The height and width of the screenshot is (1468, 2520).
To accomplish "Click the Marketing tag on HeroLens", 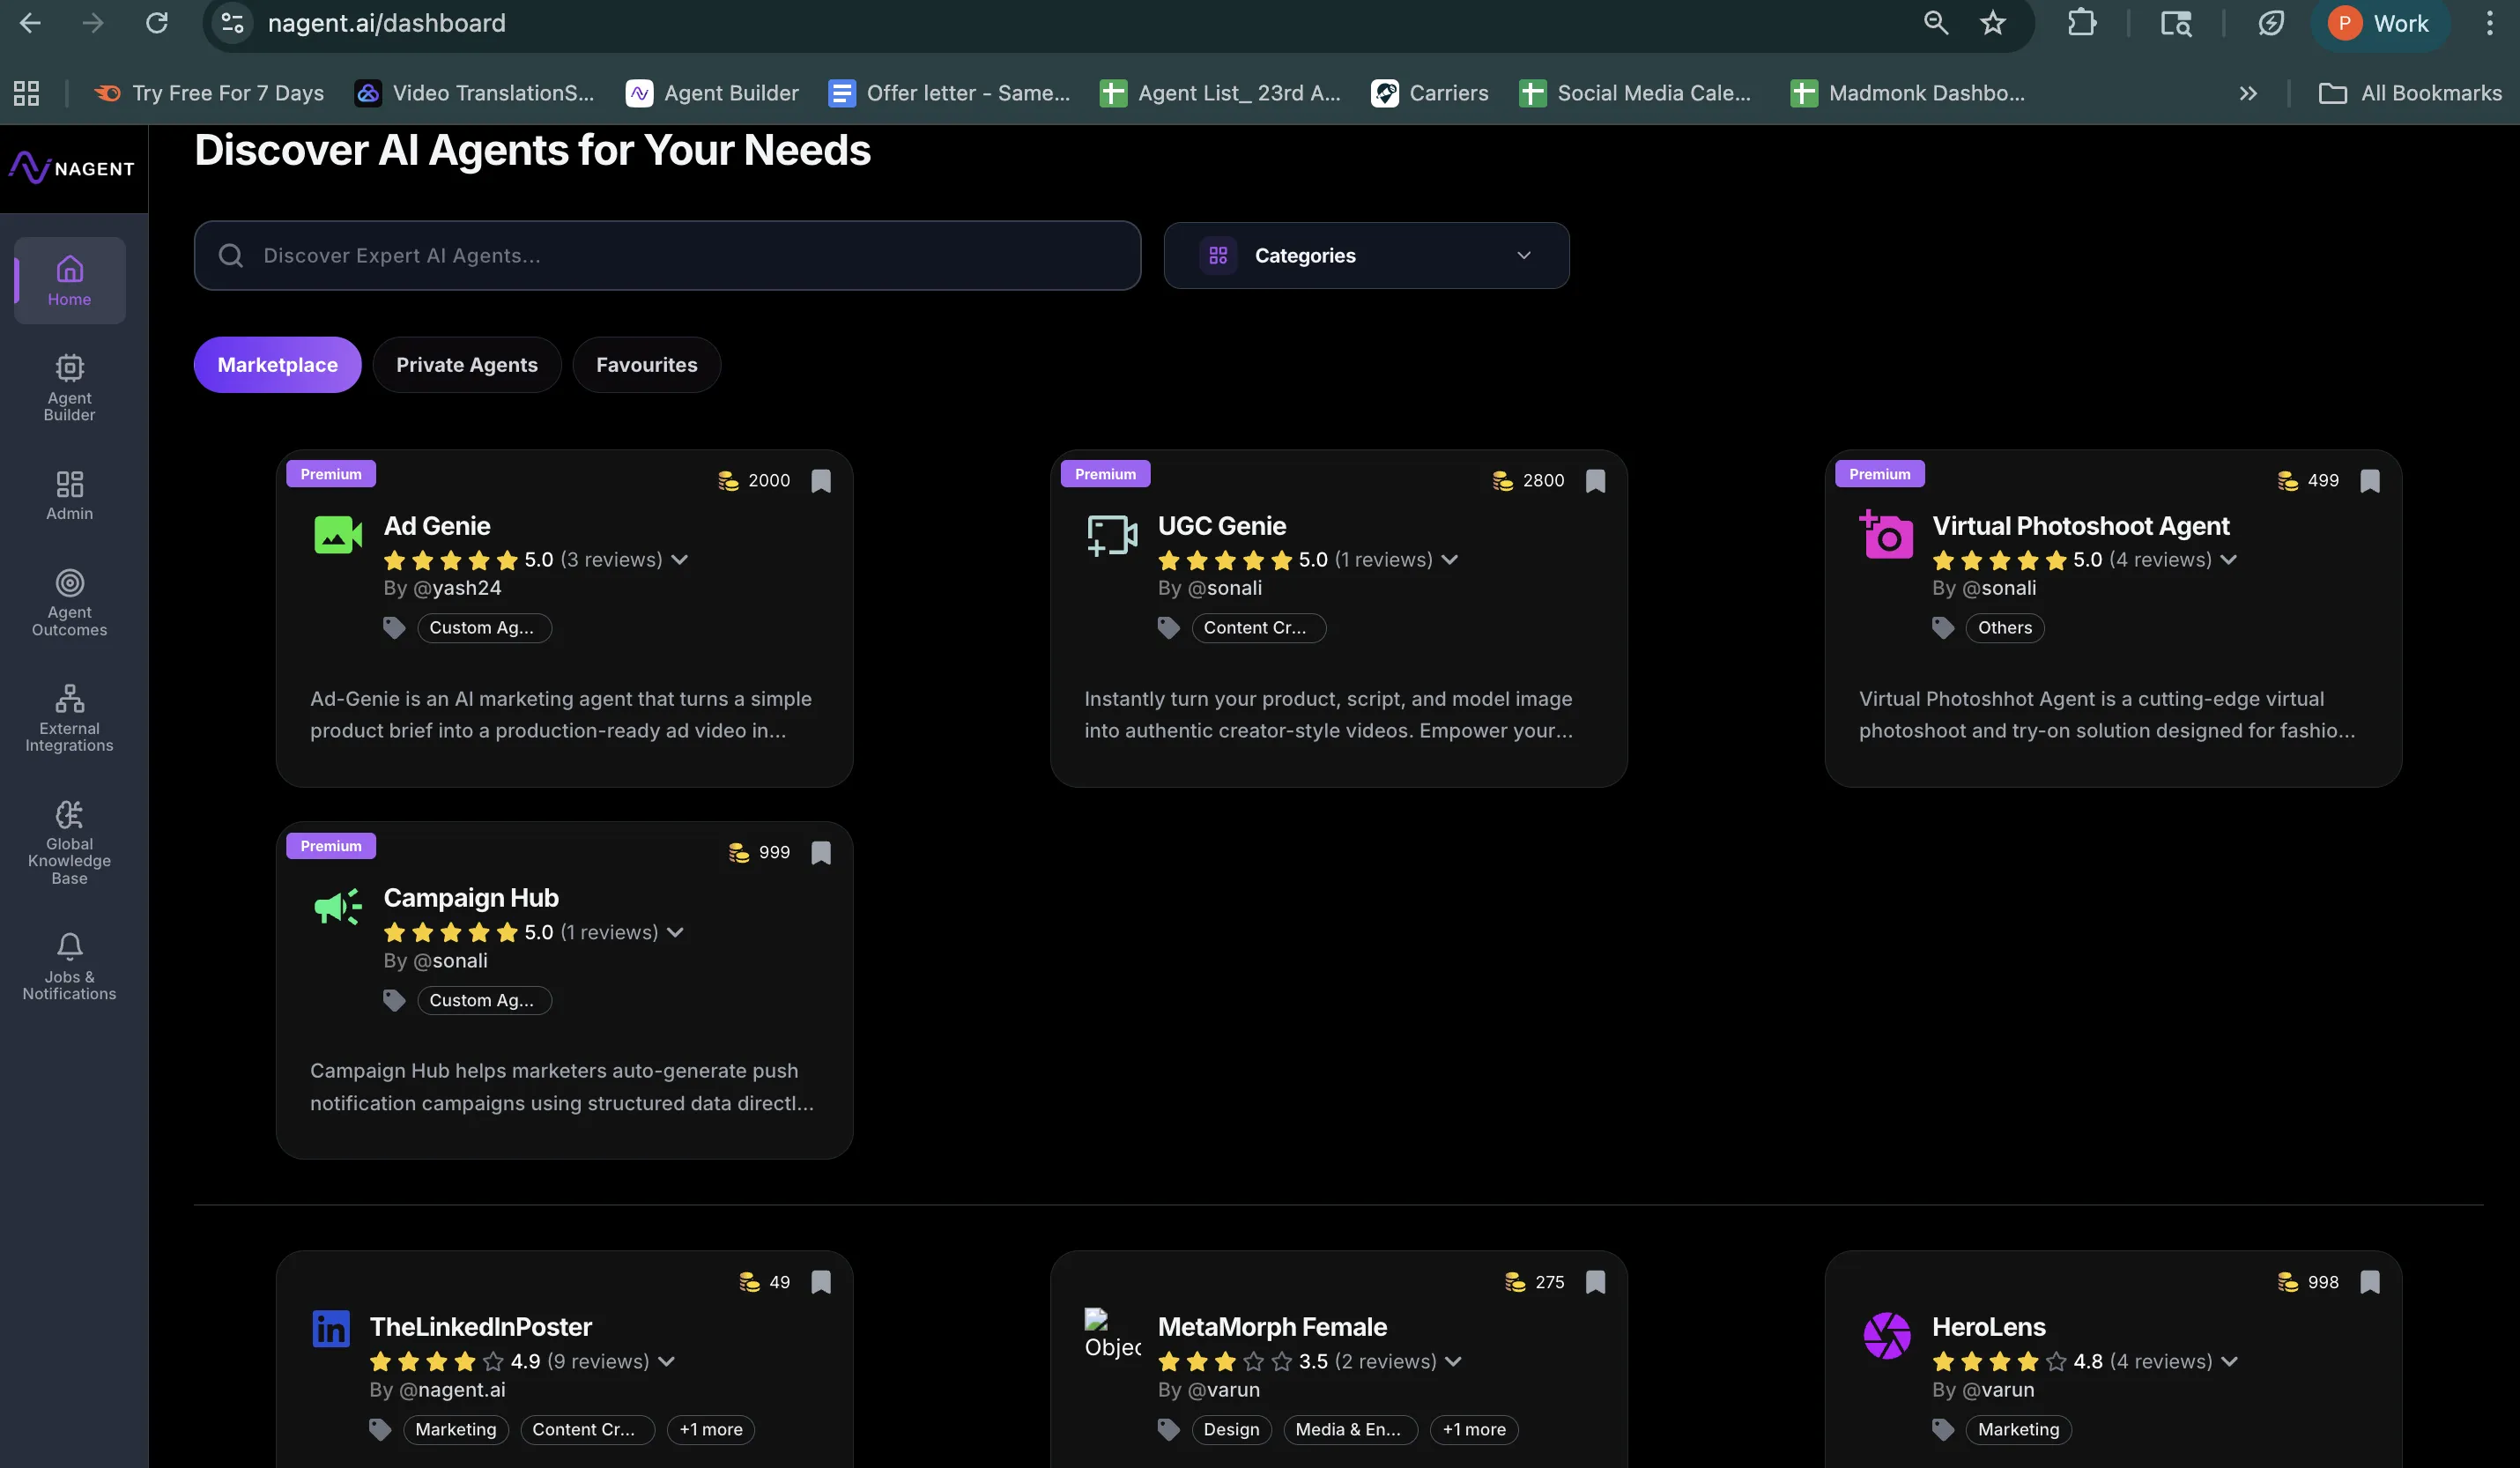I will point(2018,1430).
